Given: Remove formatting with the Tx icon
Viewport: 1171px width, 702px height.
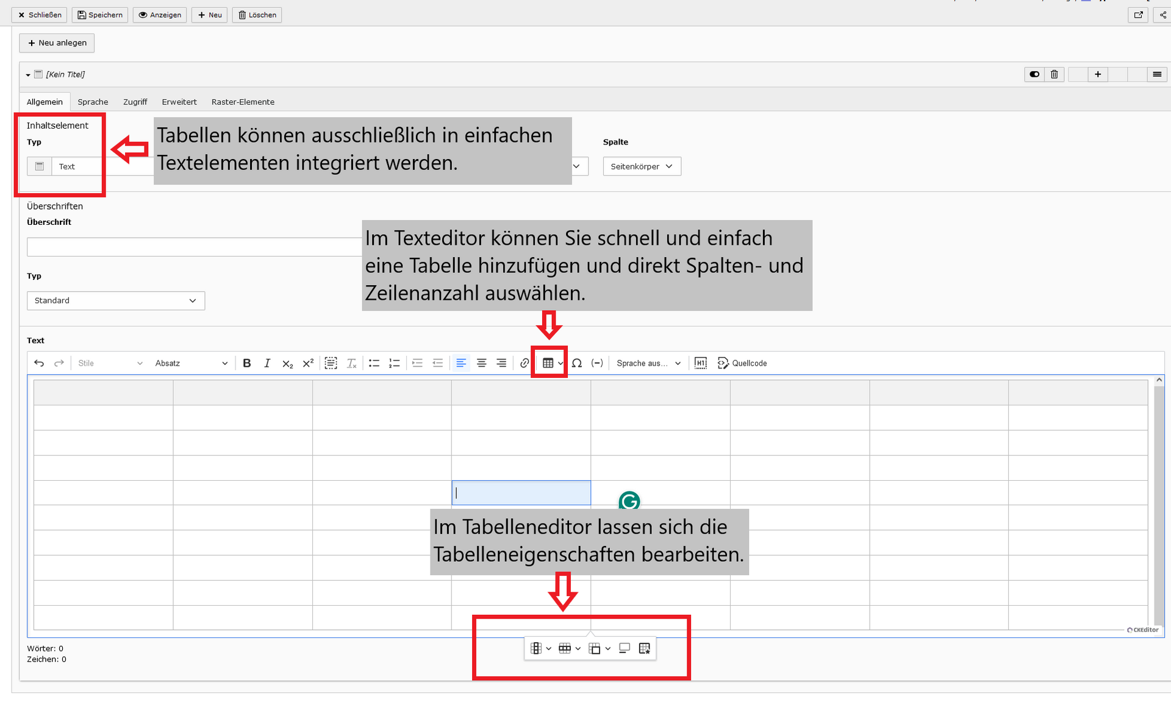Looking at the screenshot, I should pyautogui.click(x=351, y=363).
